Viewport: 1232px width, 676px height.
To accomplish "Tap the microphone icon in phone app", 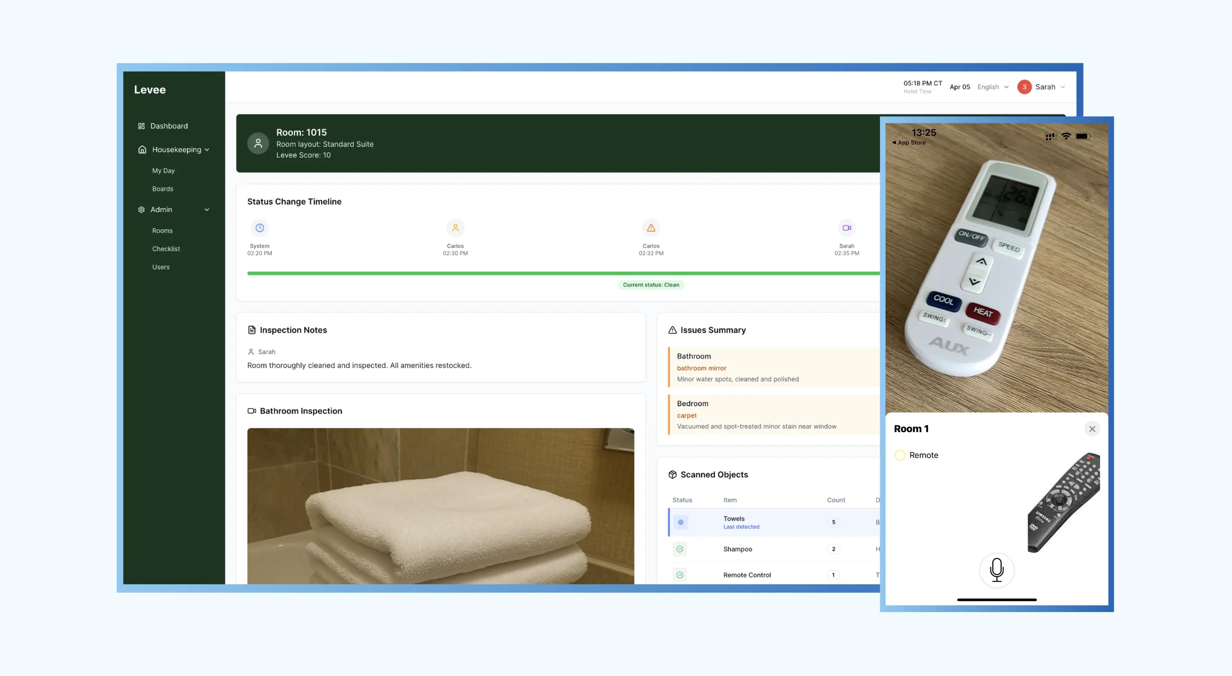I will click(997, 570).
